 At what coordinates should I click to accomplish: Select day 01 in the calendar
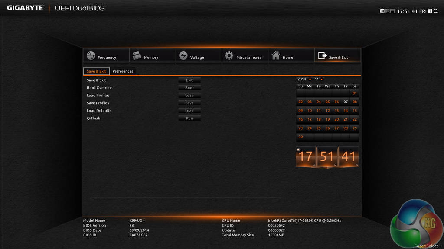click(355, 93)
